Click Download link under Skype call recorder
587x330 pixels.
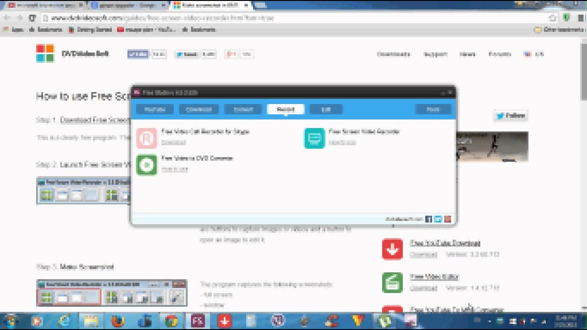(x=173, y=143)
